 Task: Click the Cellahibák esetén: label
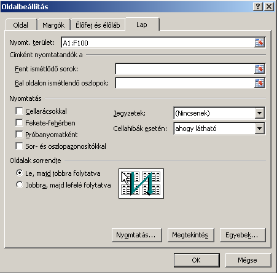click(x=140, y=129)
